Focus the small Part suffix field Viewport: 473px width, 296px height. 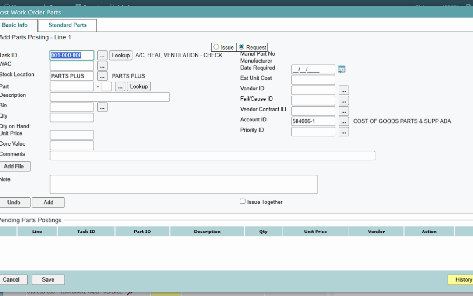pyautogui.click(x=107, y=87)
